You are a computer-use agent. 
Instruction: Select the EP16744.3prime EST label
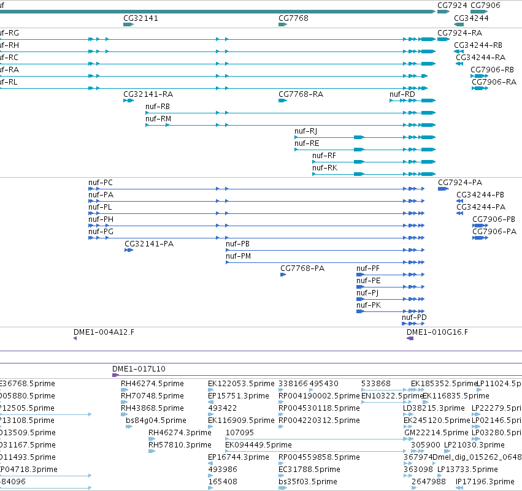pos(239,457)
